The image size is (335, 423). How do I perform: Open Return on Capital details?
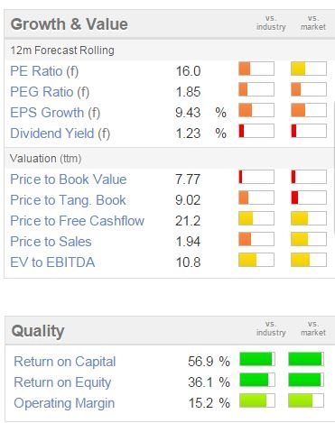(65, 362)
